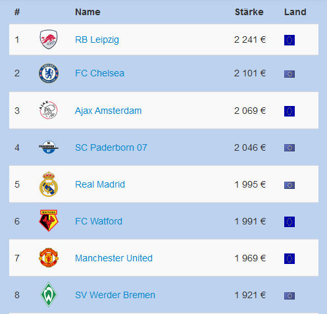Open the SV Werder Bremen link
Screen dimensions: 327x314
[115, 295]
